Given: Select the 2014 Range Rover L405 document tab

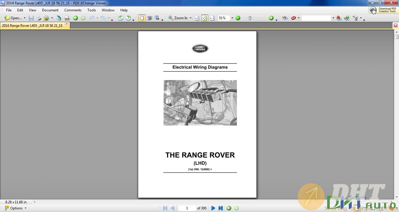Looking at the screenshot, I should tap(32, 26).
